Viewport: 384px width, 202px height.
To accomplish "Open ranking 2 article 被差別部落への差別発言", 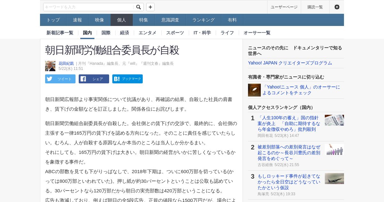I will [289, 153].
